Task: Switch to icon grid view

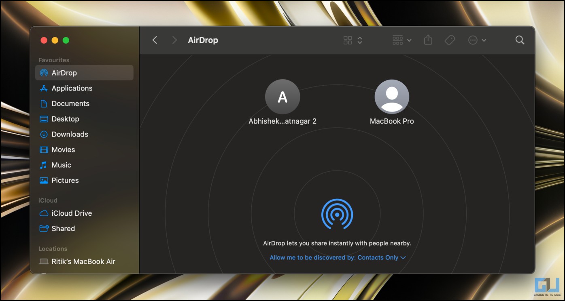Action: 348,40
